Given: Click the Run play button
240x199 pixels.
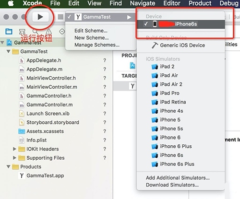Looking at the screenshot, I should tap(40, 17).
